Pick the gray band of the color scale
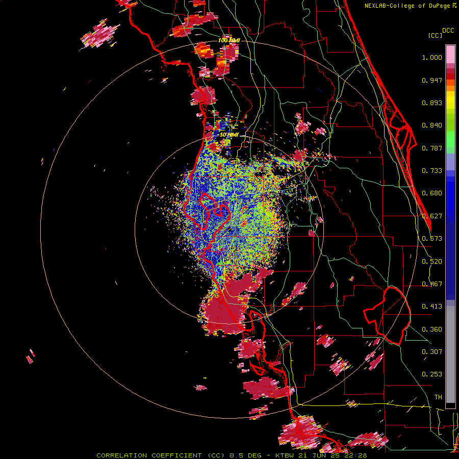The image size is (459, 459). point(450,354)
